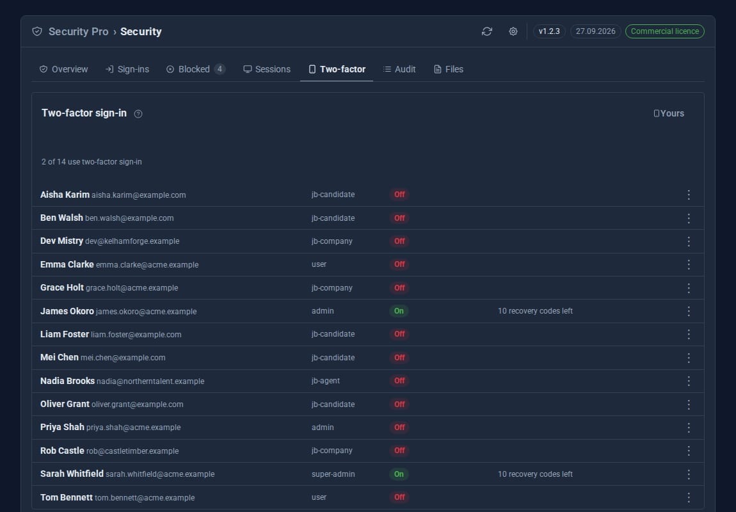Go to the Blocked tab
The image size is (736, 512).
(x=195, y=70)
